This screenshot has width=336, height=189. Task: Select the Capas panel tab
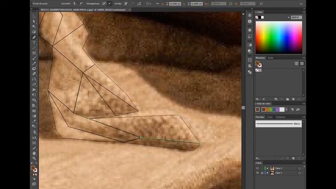click(259, 163)
